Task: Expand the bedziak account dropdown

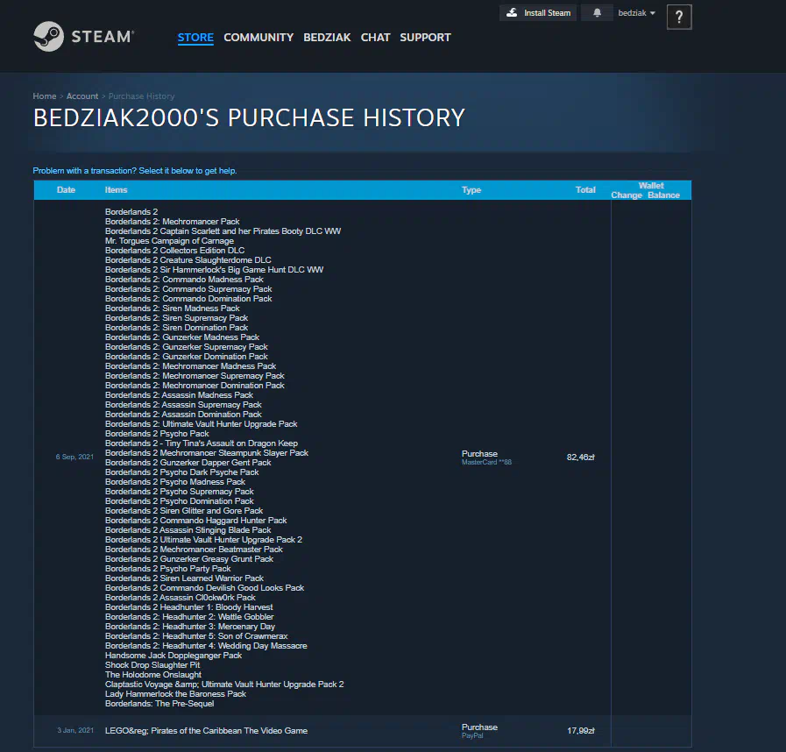Action: click(637, 13)
